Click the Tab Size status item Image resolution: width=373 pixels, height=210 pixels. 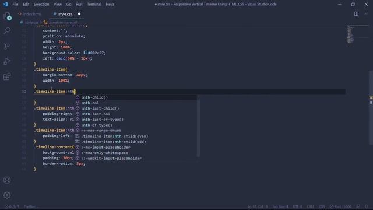pyautogui.click(x=280, y=206)
